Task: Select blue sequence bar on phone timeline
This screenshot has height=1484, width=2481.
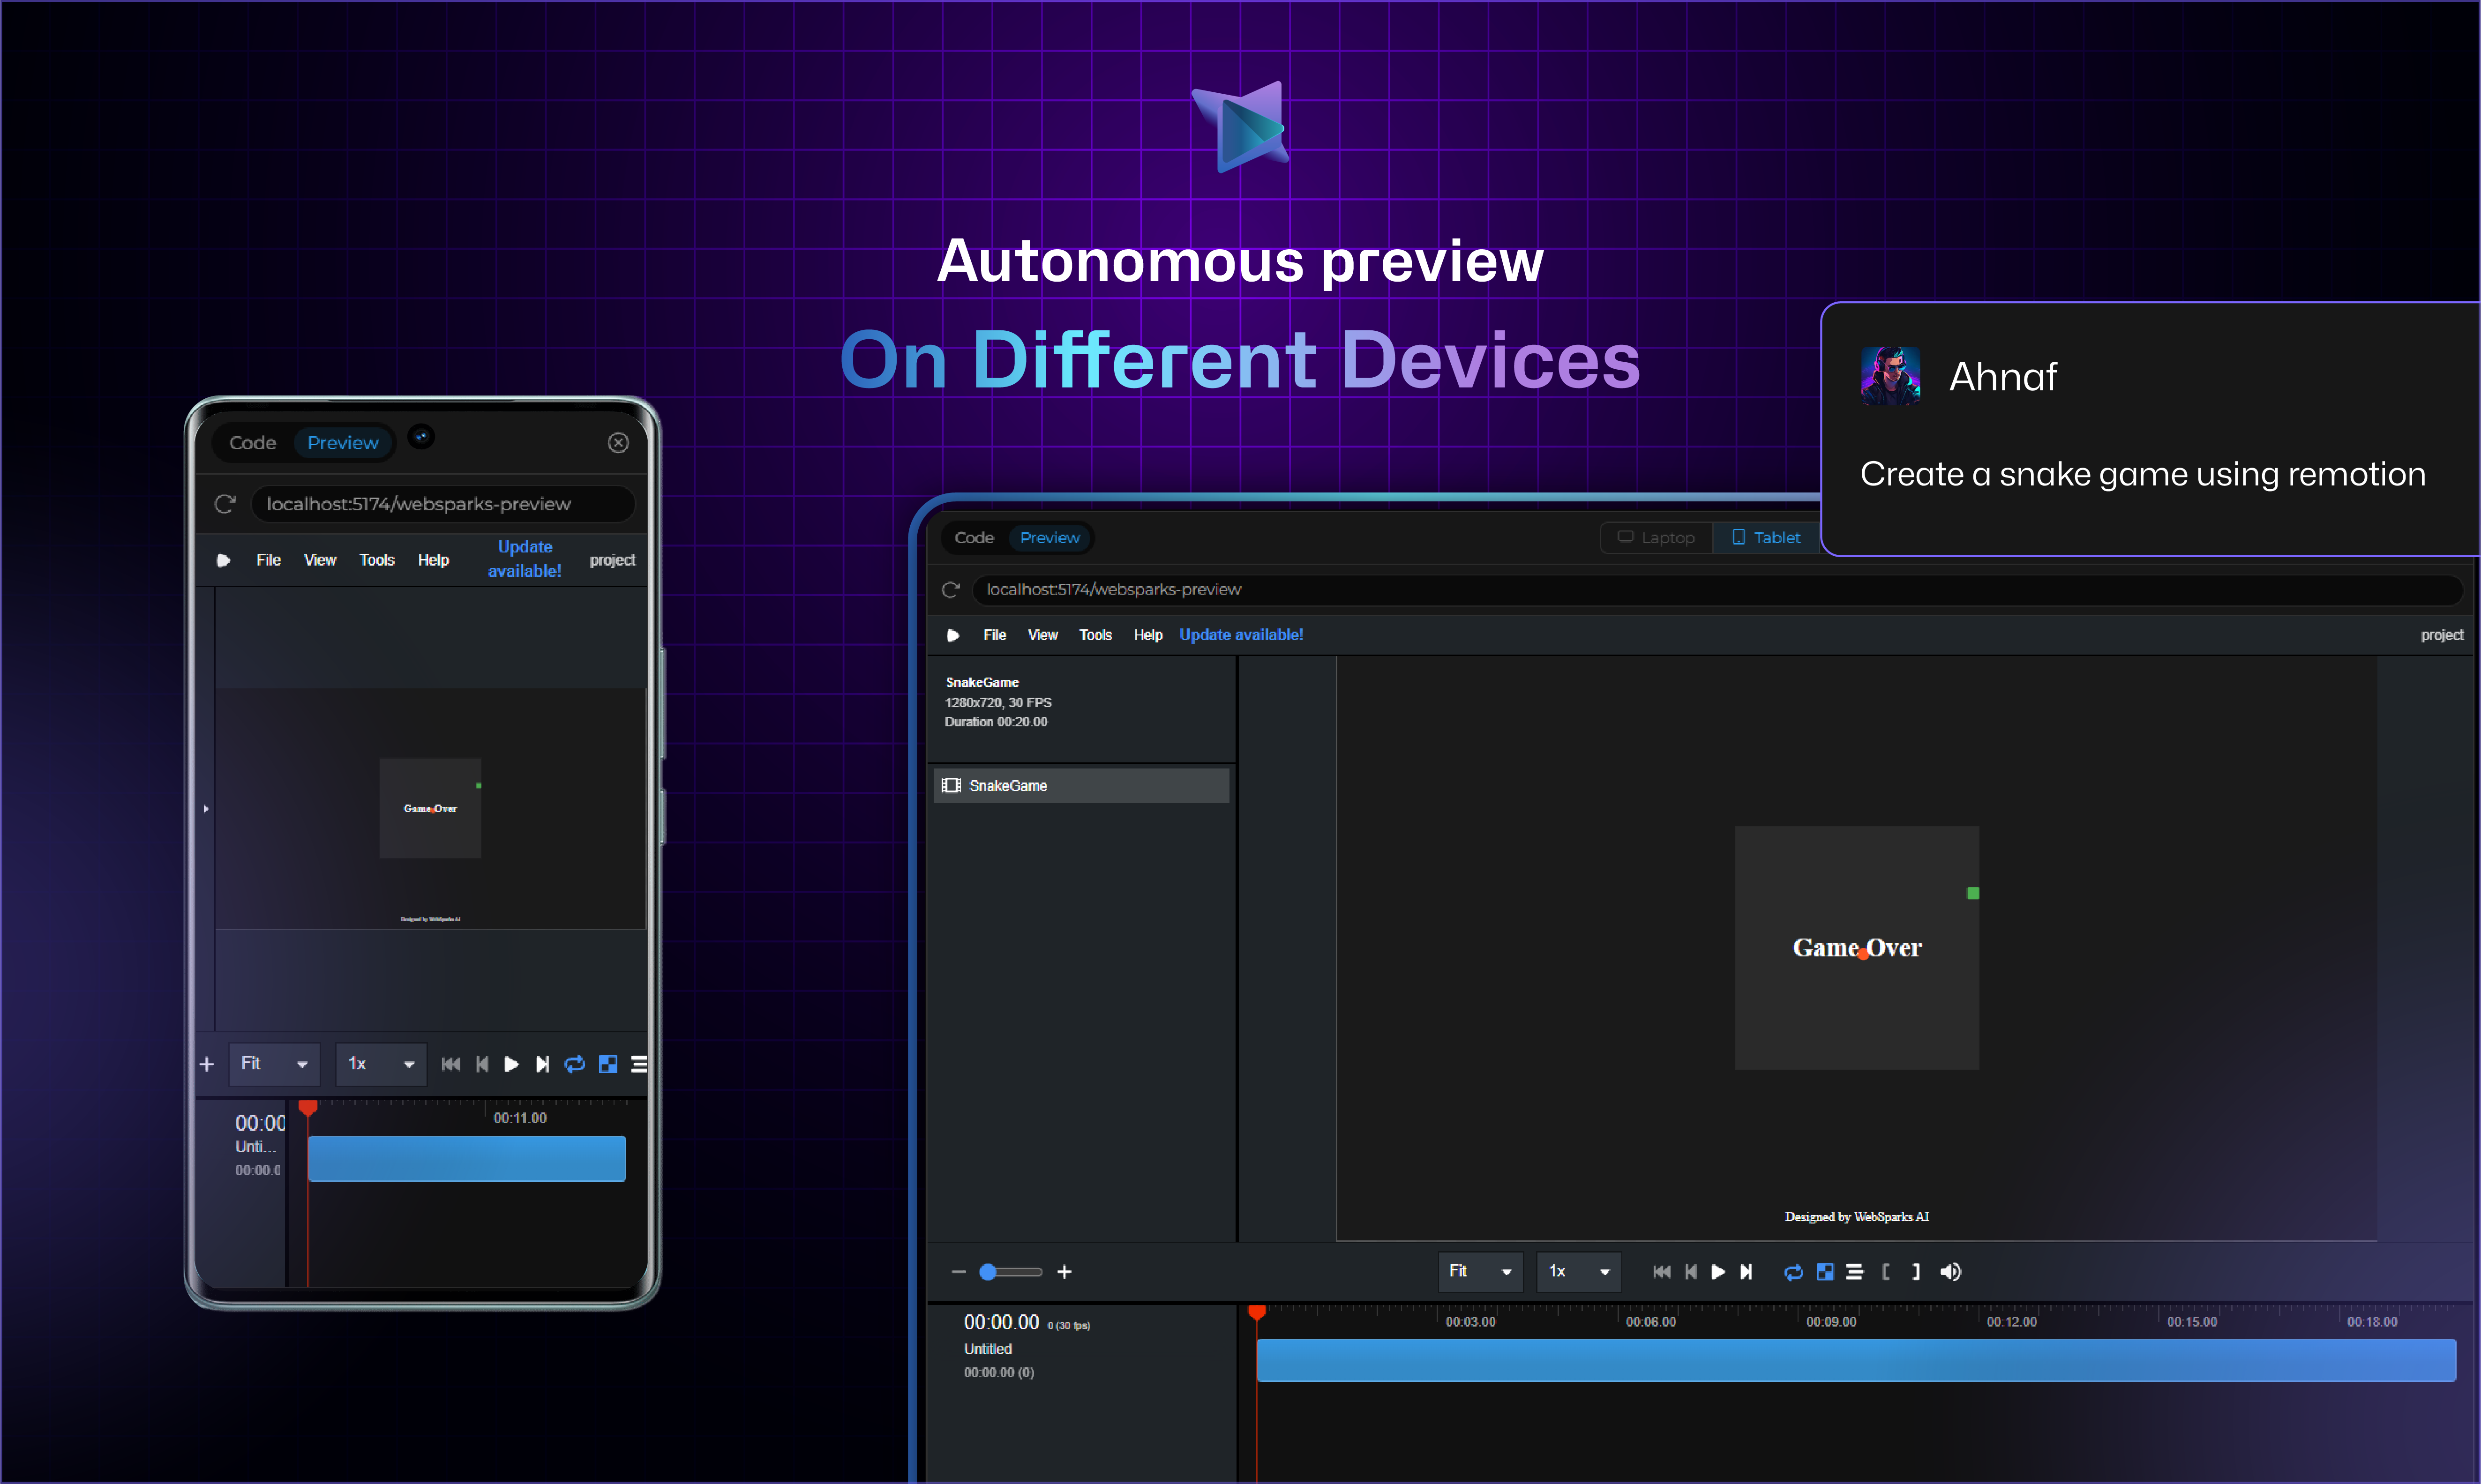Action: click(x=467, y=1158)
